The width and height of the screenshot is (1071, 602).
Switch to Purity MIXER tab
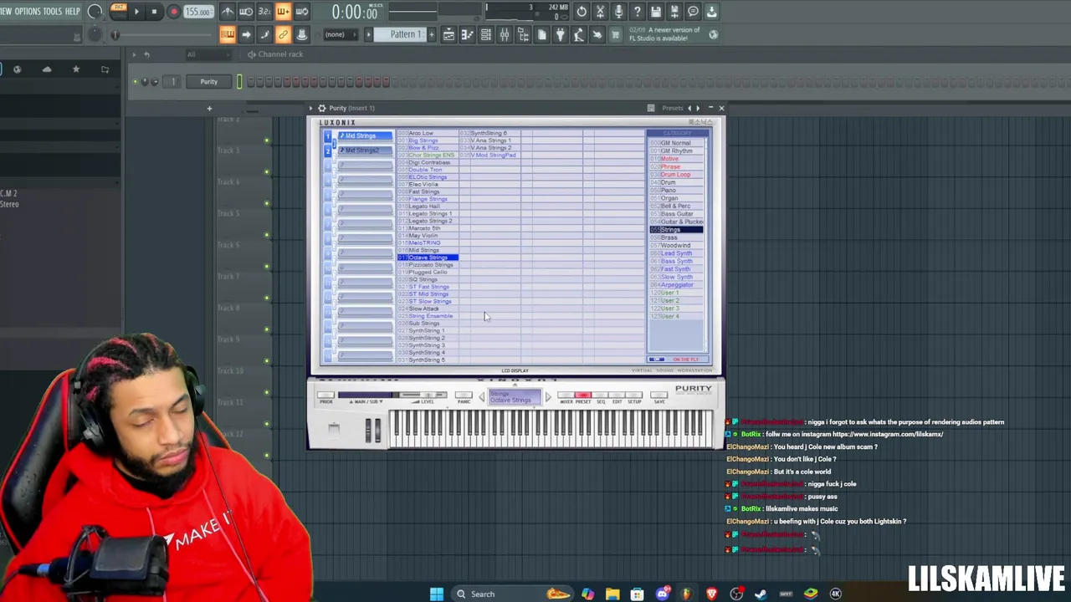pos(566,395)
